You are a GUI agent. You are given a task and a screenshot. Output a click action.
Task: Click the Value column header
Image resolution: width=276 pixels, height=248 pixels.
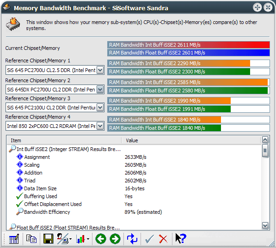point(191,140)
